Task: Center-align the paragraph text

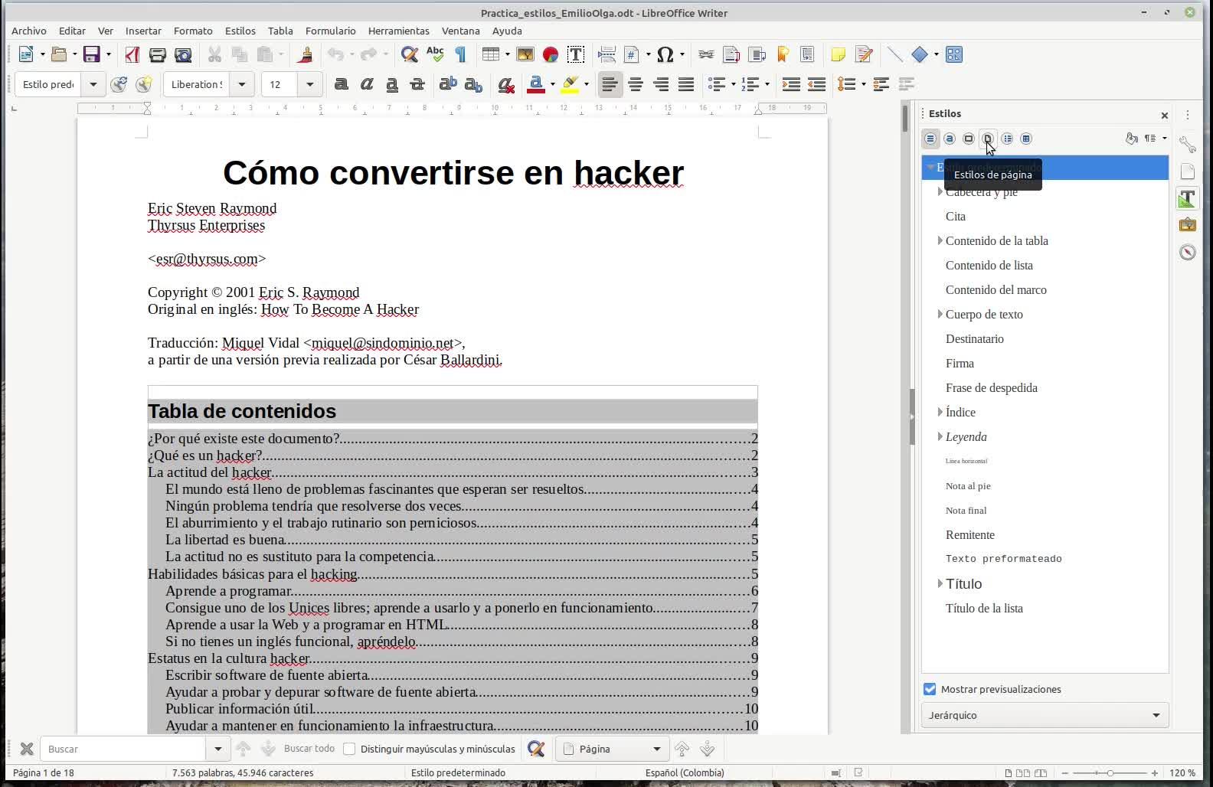Action: 635,84
